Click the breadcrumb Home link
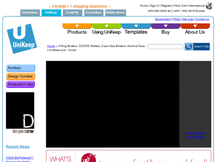The height and width of the screenshot is (162, 216). (x=51, y=46)
